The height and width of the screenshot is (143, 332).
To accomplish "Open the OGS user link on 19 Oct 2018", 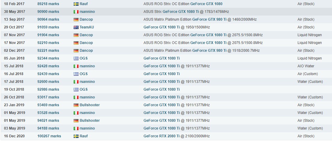I will (84, 89).
